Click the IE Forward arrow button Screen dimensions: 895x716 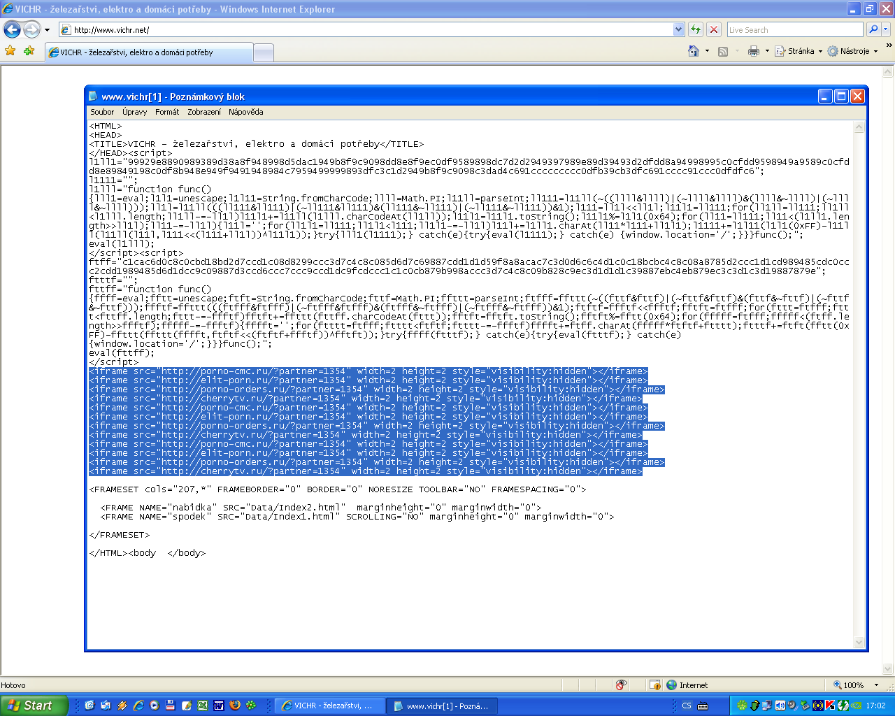coord(31,29)
